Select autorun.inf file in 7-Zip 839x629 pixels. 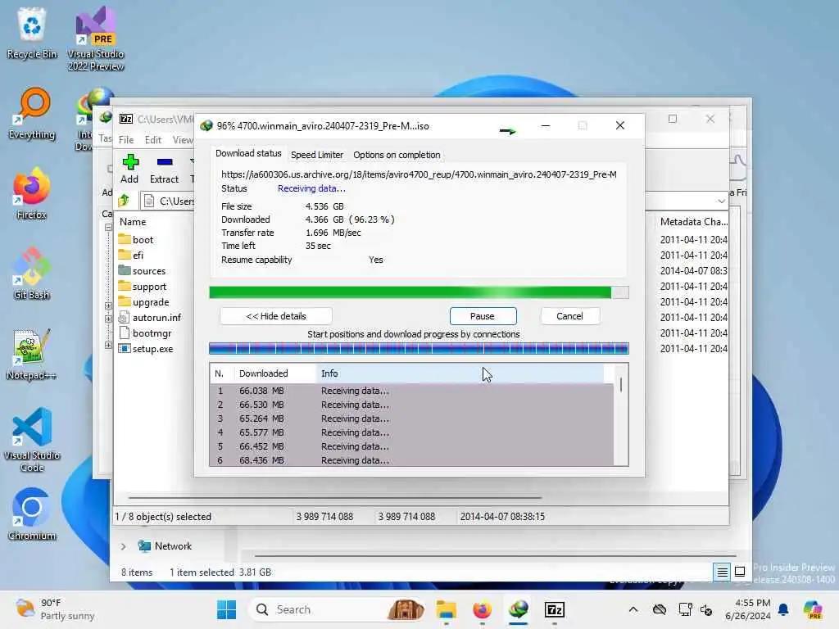150,317
